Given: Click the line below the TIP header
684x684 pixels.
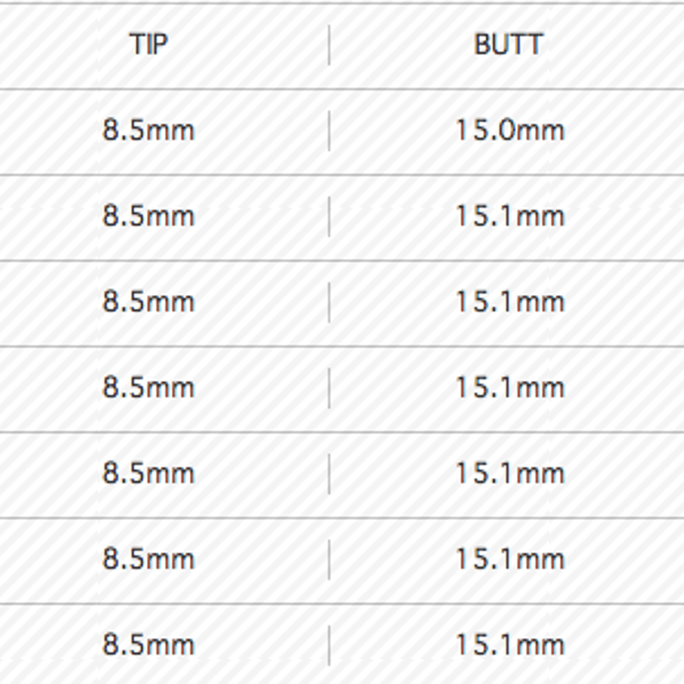Looking at the screenshot, I should pyautogui.click(x=342, y=90).
